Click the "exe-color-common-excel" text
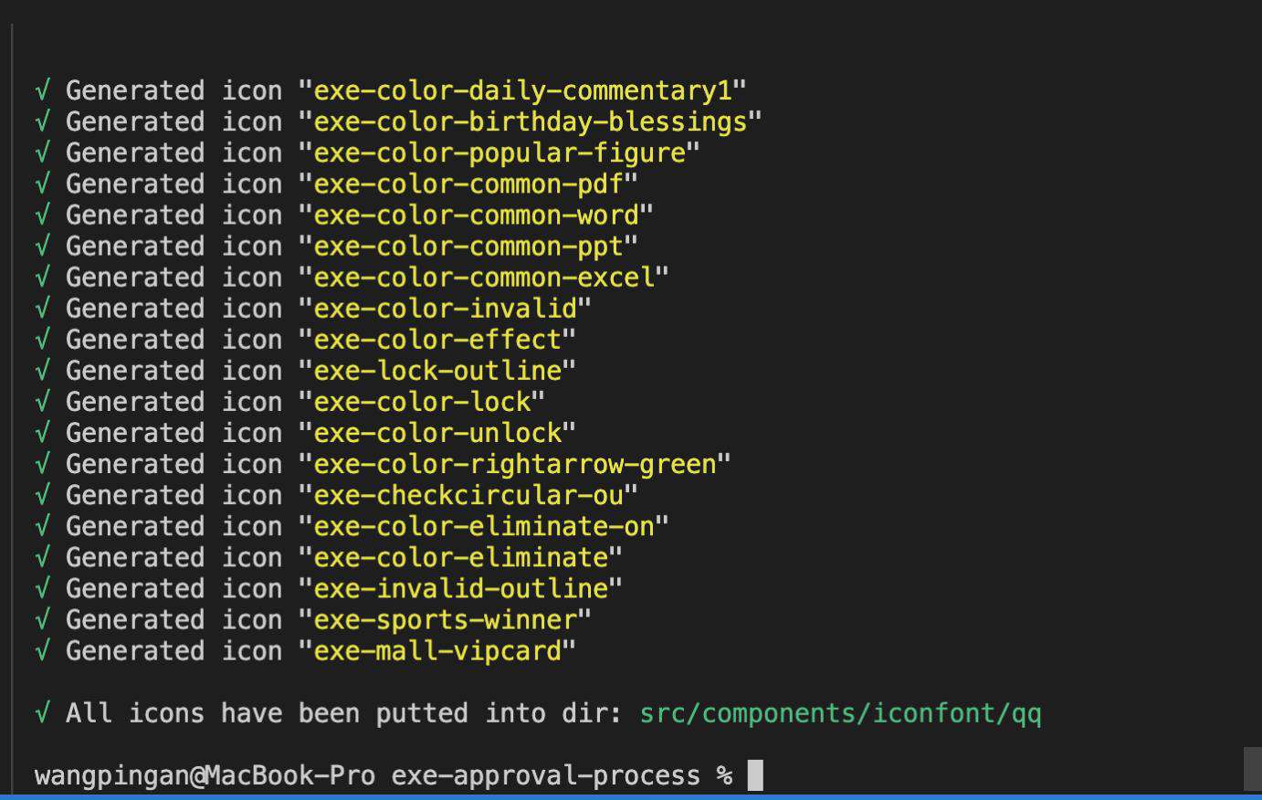The height and width of the screenshot is (800, 1262). (x=484, y=278)
